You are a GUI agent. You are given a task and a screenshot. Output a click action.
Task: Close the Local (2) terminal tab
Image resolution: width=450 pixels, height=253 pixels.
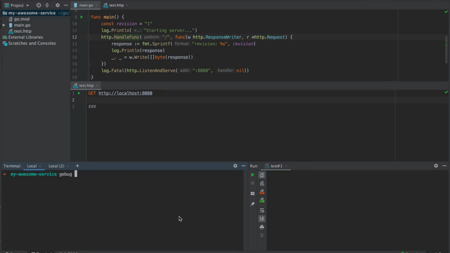pos(68,166)
